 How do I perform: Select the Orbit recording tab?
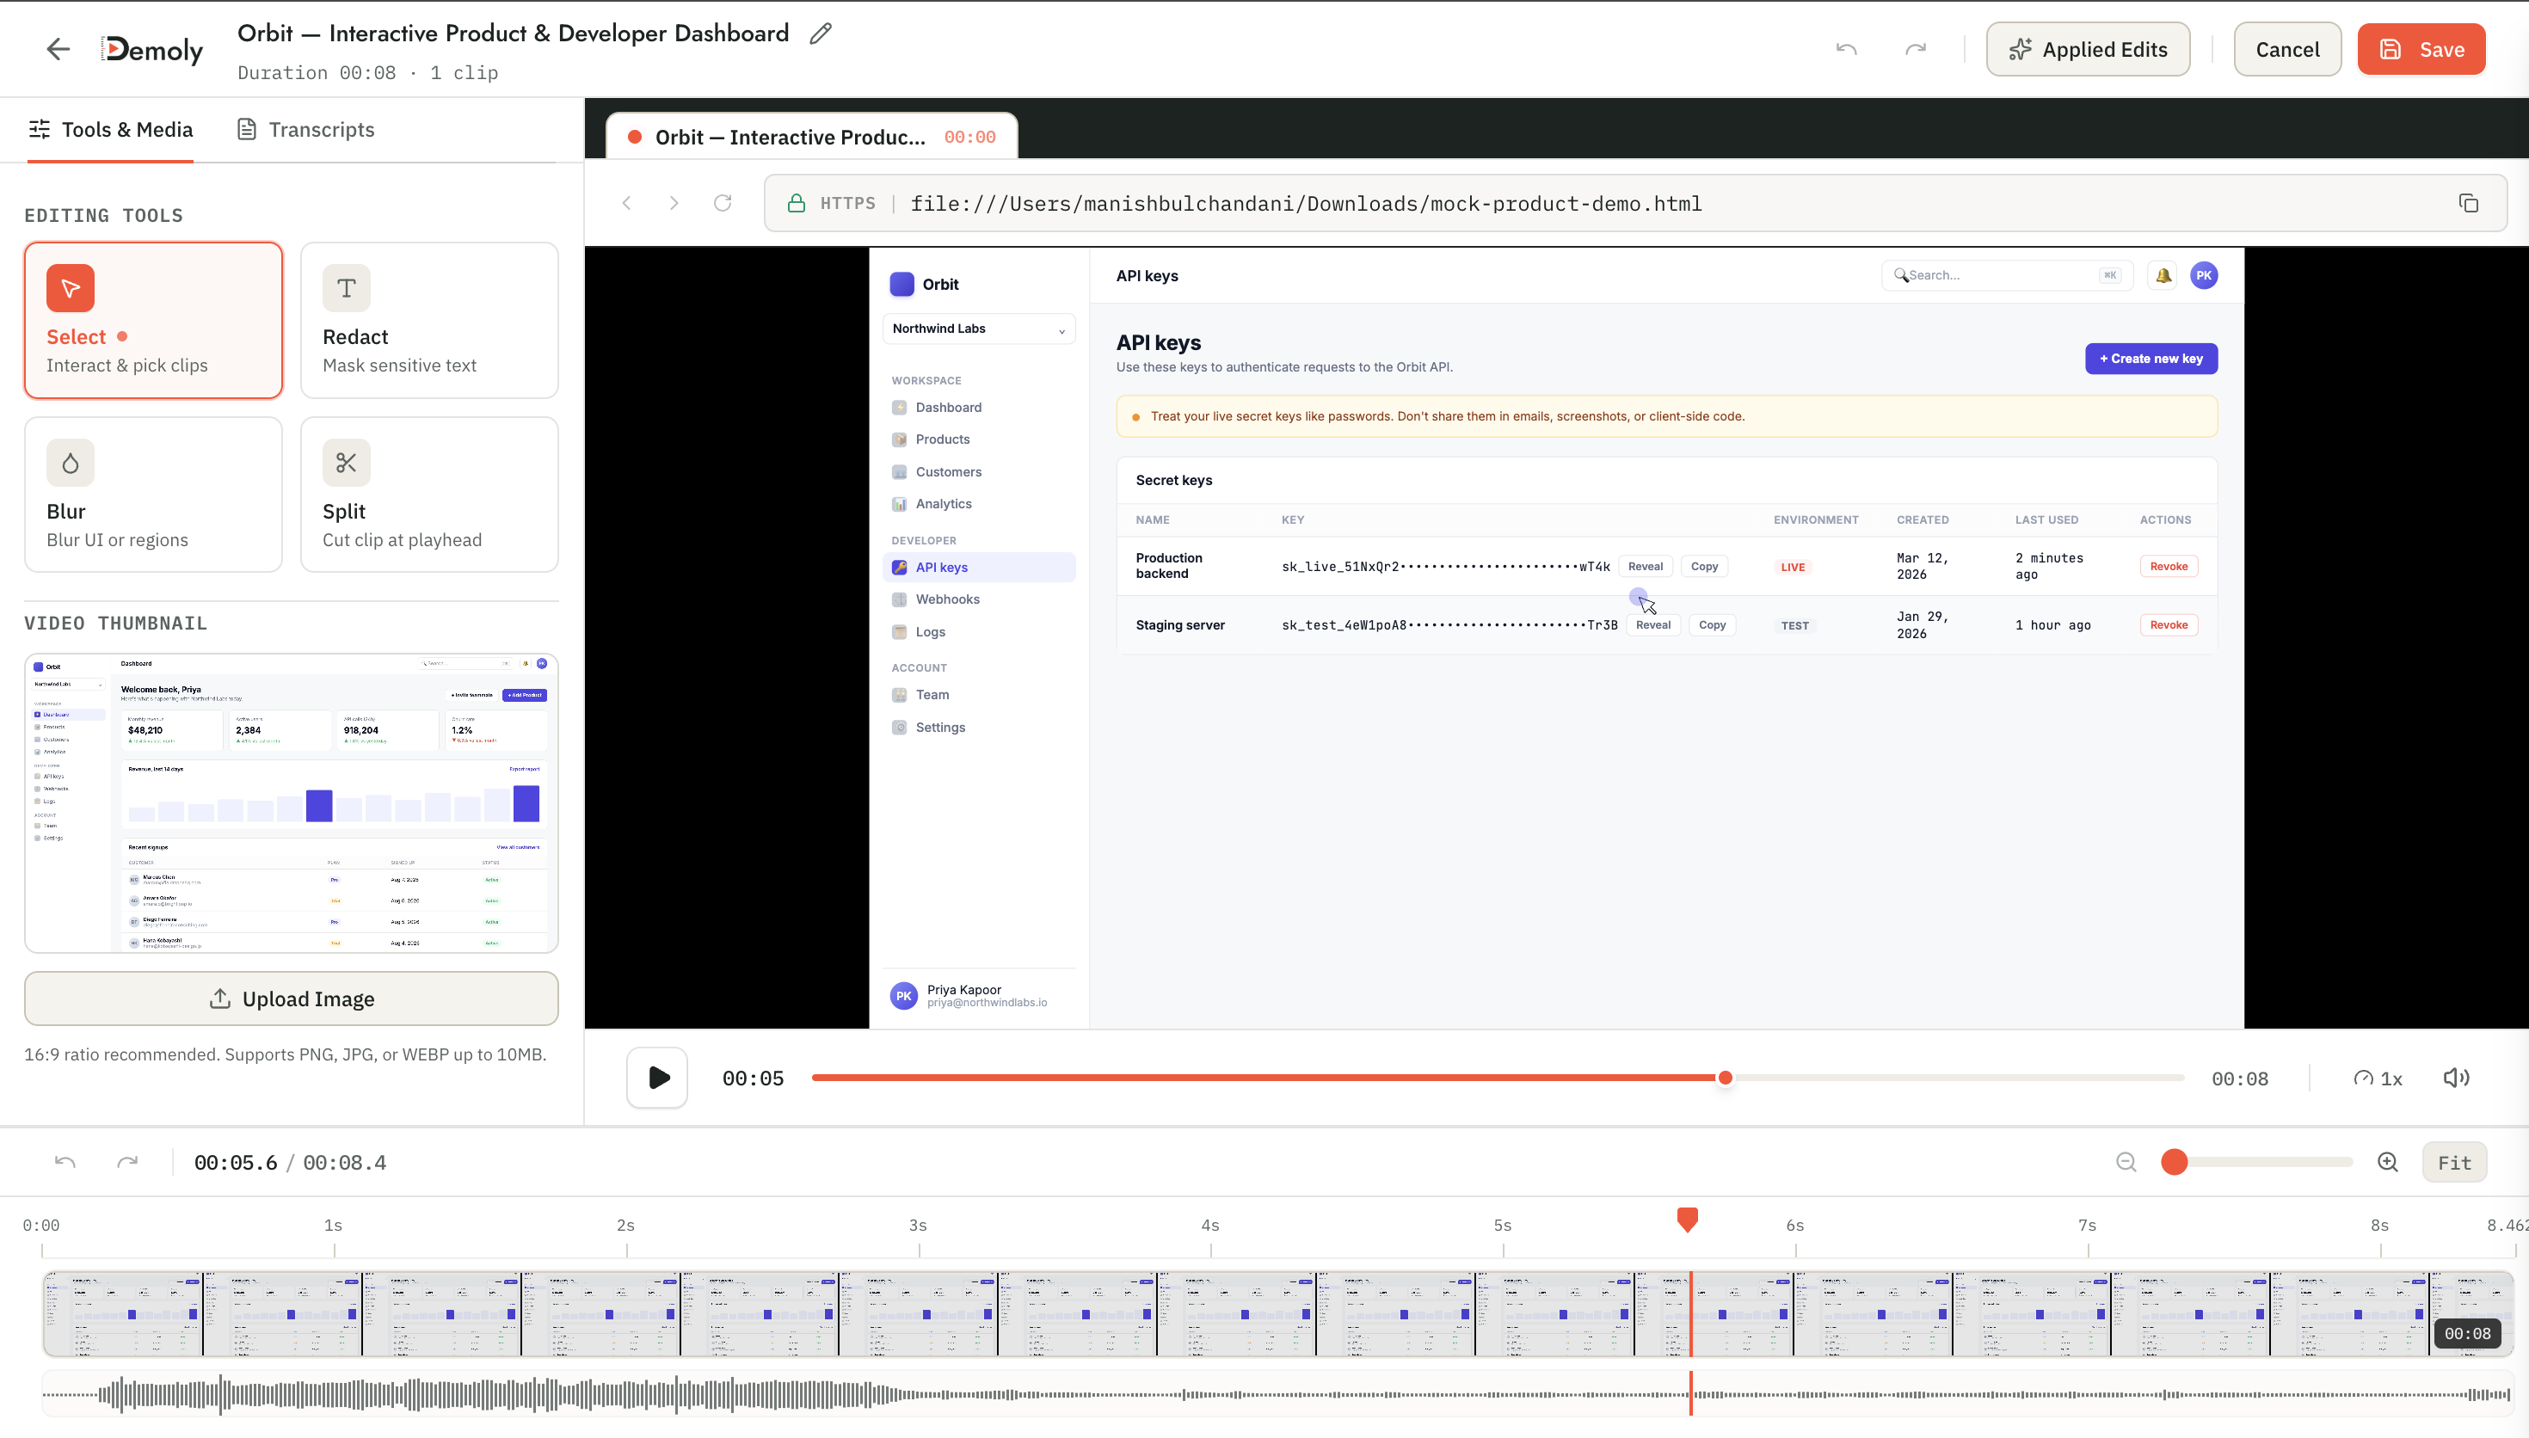(x=810, y=138)
